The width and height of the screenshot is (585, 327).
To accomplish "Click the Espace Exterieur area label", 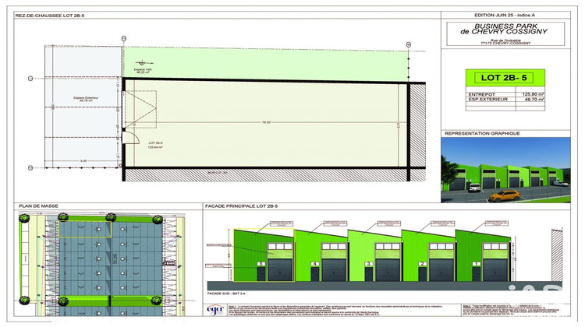I will pyautogui.click(x=78, y=99).
